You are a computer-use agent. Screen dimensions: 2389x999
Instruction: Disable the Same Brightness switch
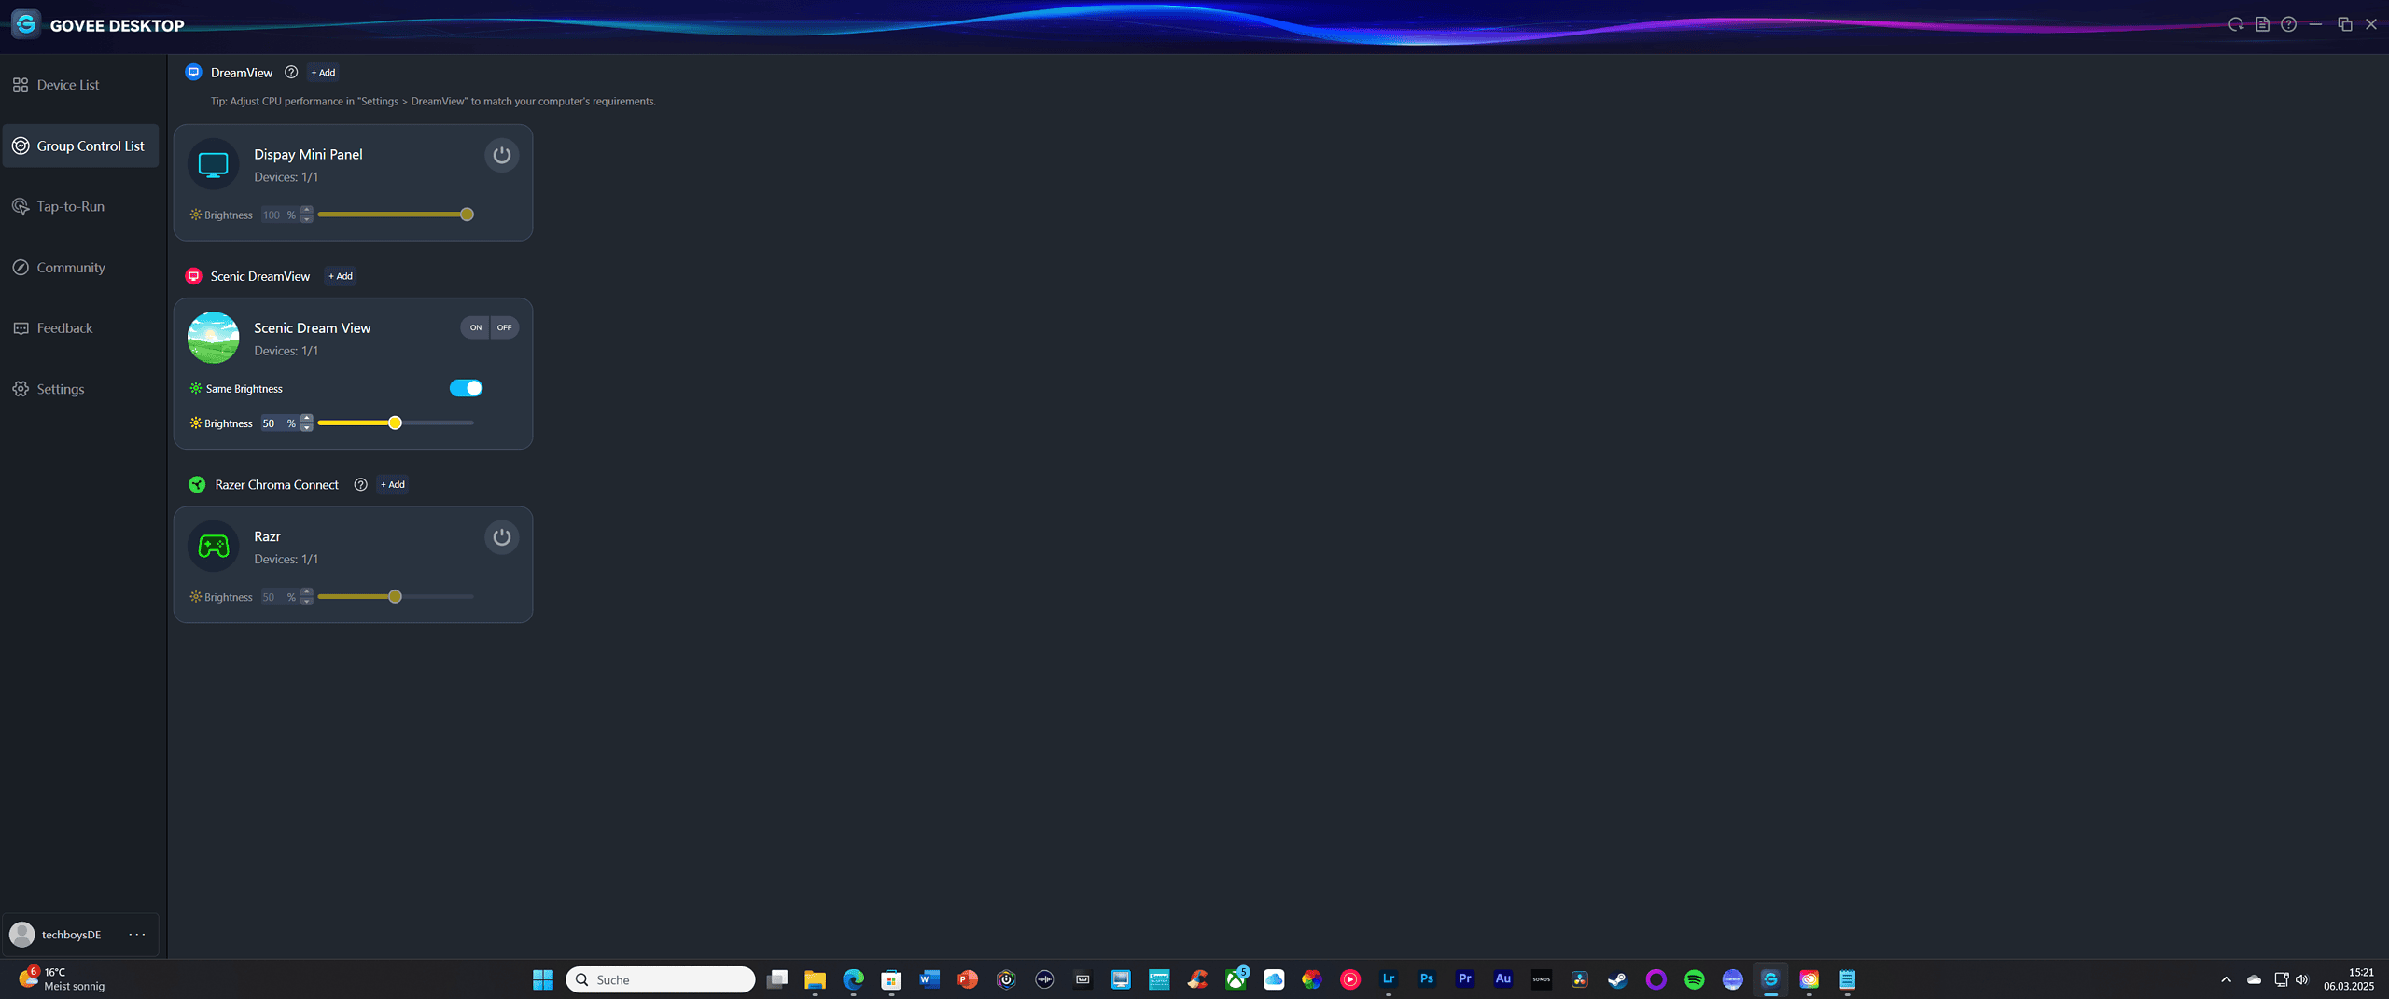466,388
